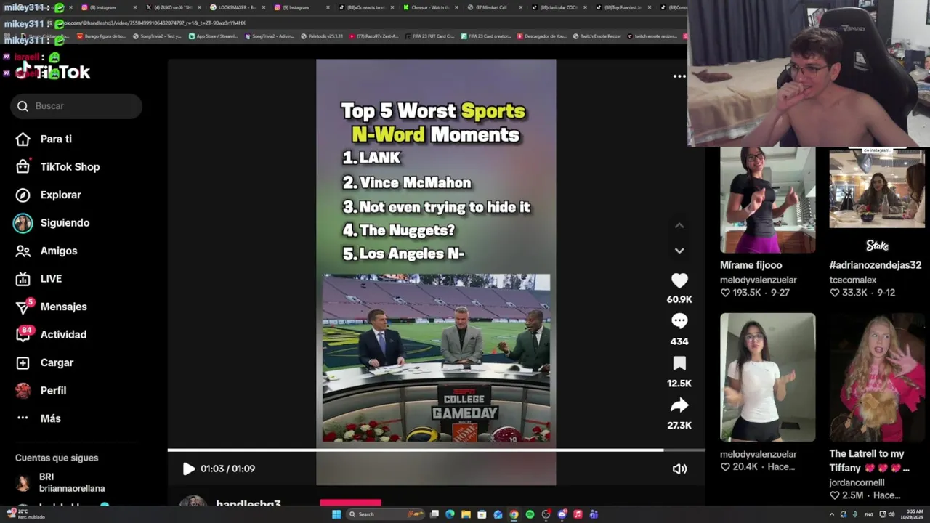Go to Explorar page
This screenshot has height=523, width=930.
click(x=60, y=195)
